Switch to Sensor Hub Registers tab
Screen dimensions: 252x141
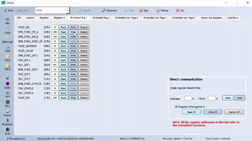[x=211, y=18]
